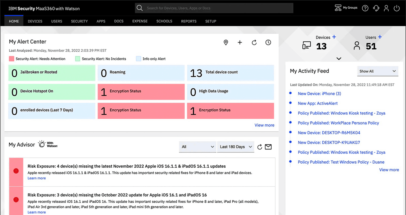The image size is (406, 215).
Task: Click View more in My Activity Feed
Action: 389,170
